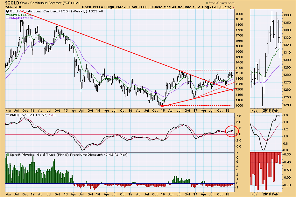Click the 0.8 zoomed PMO axis label
Viewport: 296px width, 197px height.
[285, 144]
